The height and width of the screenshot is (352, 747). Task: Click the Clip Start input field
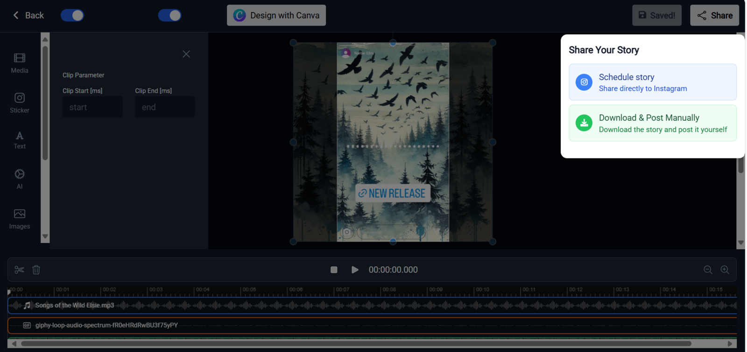(92, 107)
